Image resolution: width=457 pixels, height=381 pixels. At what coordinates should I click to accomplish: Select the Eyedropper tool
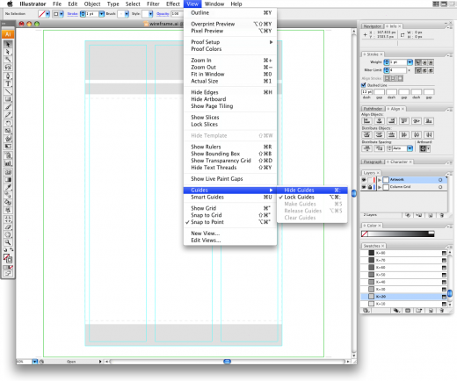click(x=8, y=187)
